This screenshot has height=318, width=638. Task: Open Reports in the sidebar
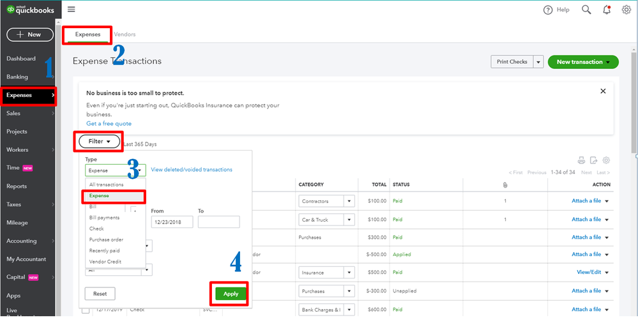point(17,186)
